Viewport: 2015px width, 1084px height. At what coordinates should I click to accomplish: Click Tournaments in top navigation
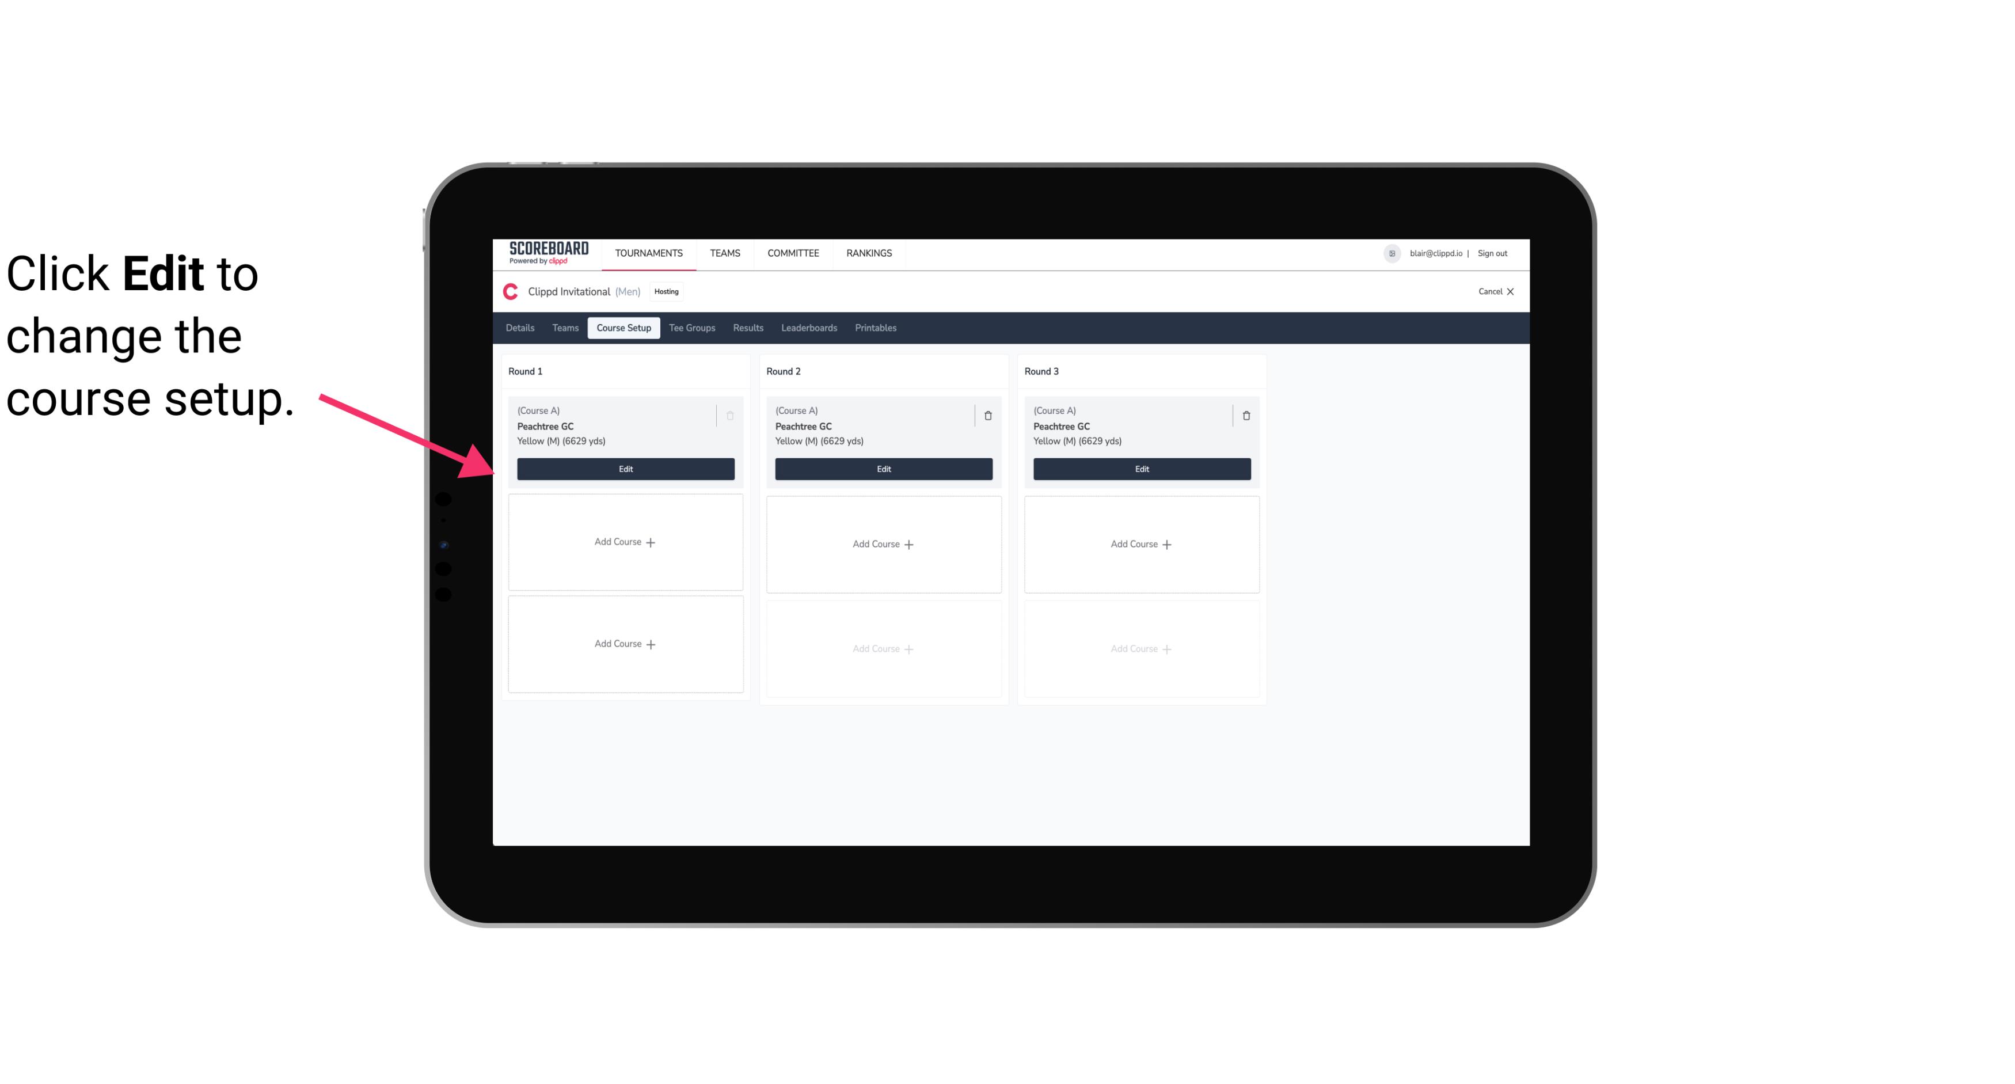(650, 252)
